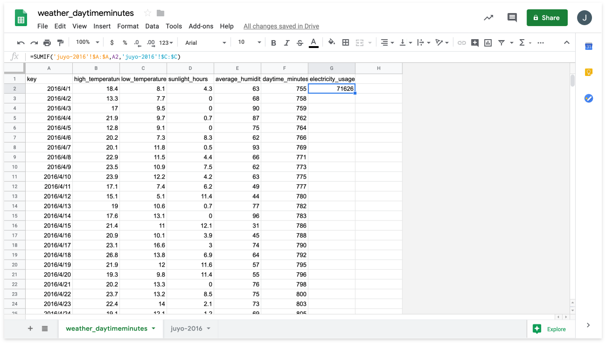This screenshot has height=344, width=606.
Task: Open the Tools menu
Action: (174, 26)
